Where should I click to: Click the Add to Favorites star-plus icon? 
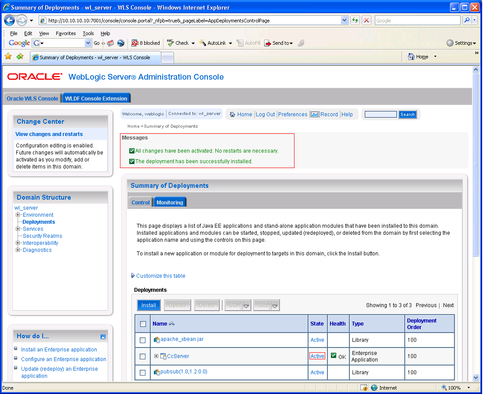[x=20, y=56]
